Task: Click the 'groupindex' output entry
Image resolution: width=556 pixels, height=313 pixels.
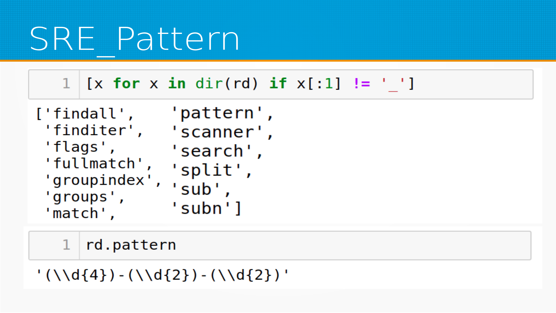Action: pos(98,180)
